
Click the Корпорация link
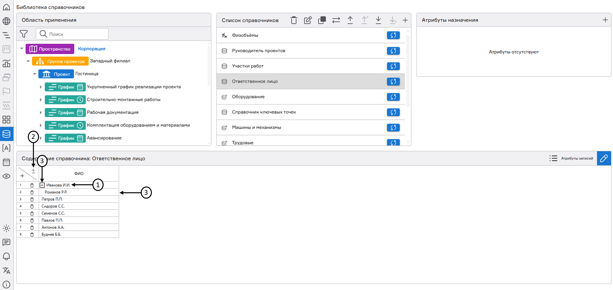pos(91,49)
